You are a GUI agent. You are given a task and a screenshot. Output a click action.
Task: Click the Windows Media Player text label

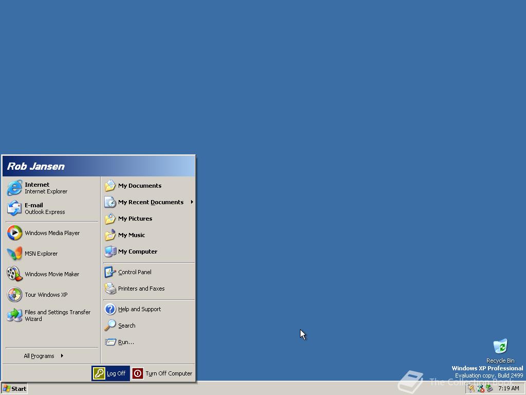tap(52, 233)
